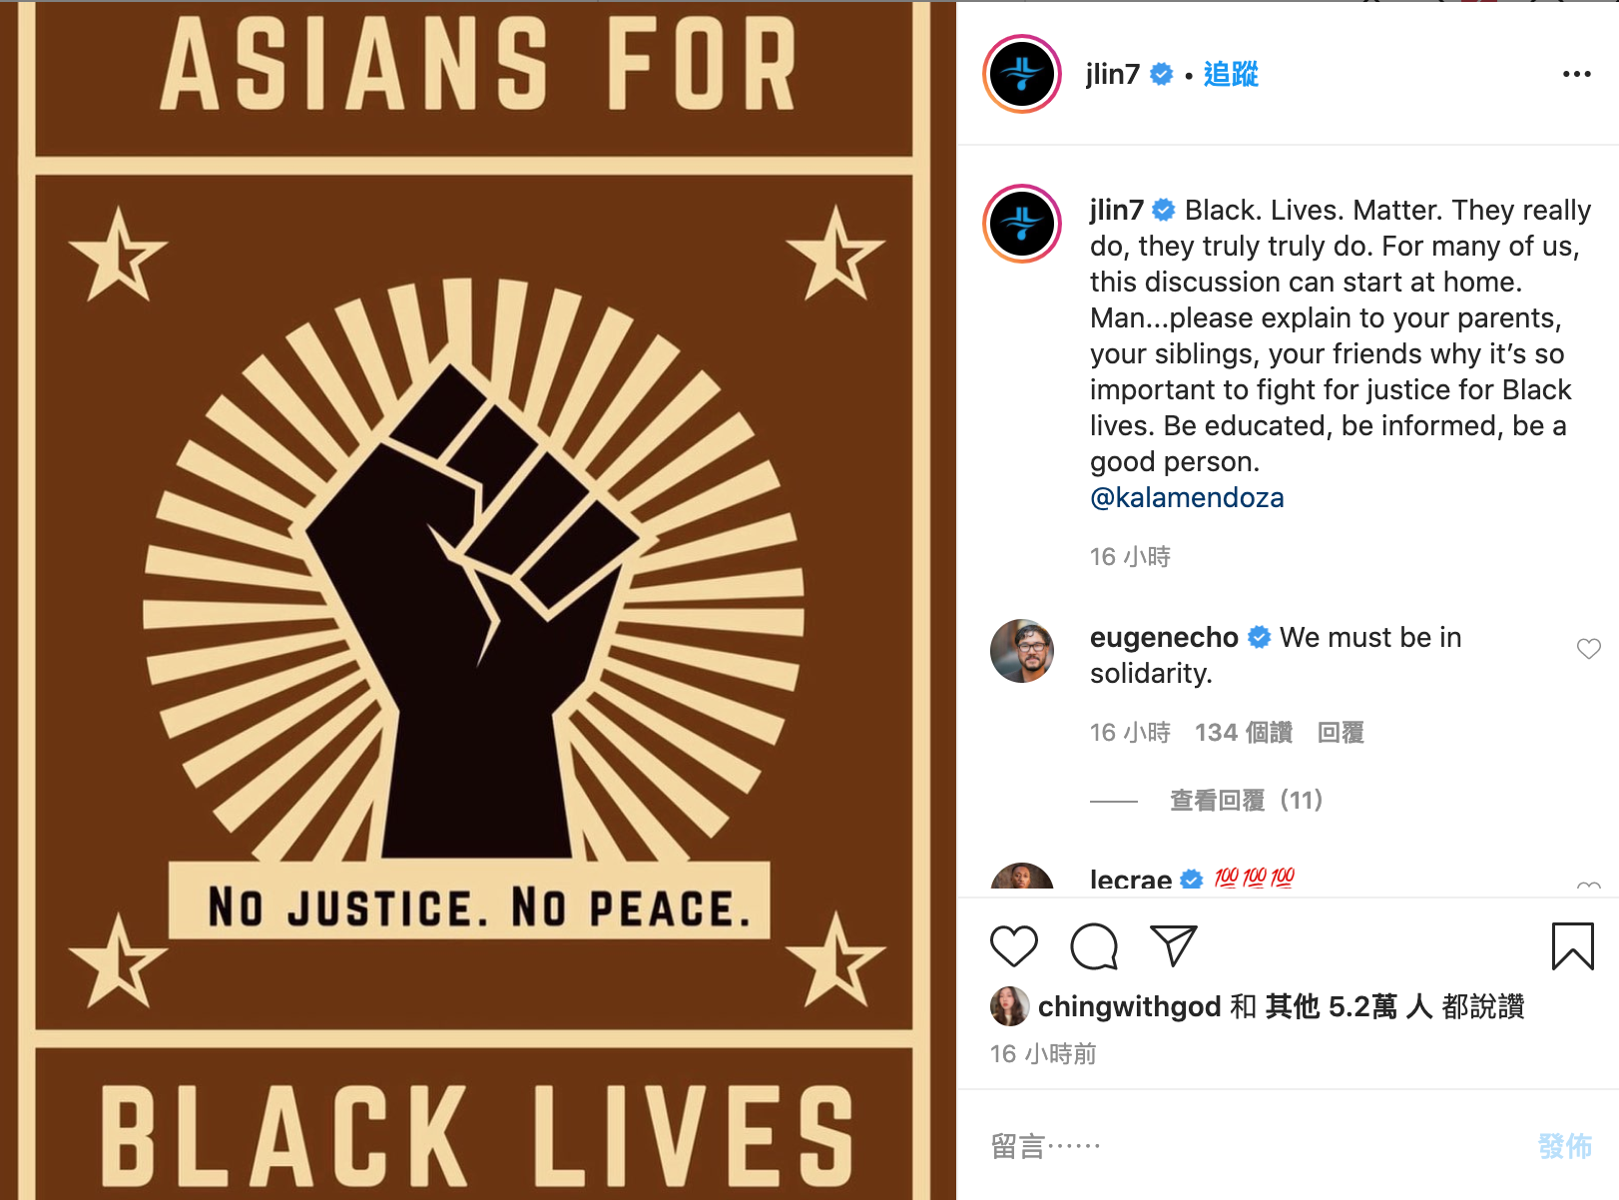
Task: Follow jlin7 using the 追蹤 button
Action: (1231, 74)
